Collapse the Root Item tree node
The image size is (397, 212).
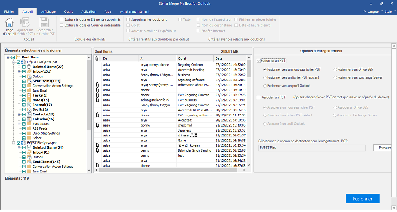pos(8,57)
